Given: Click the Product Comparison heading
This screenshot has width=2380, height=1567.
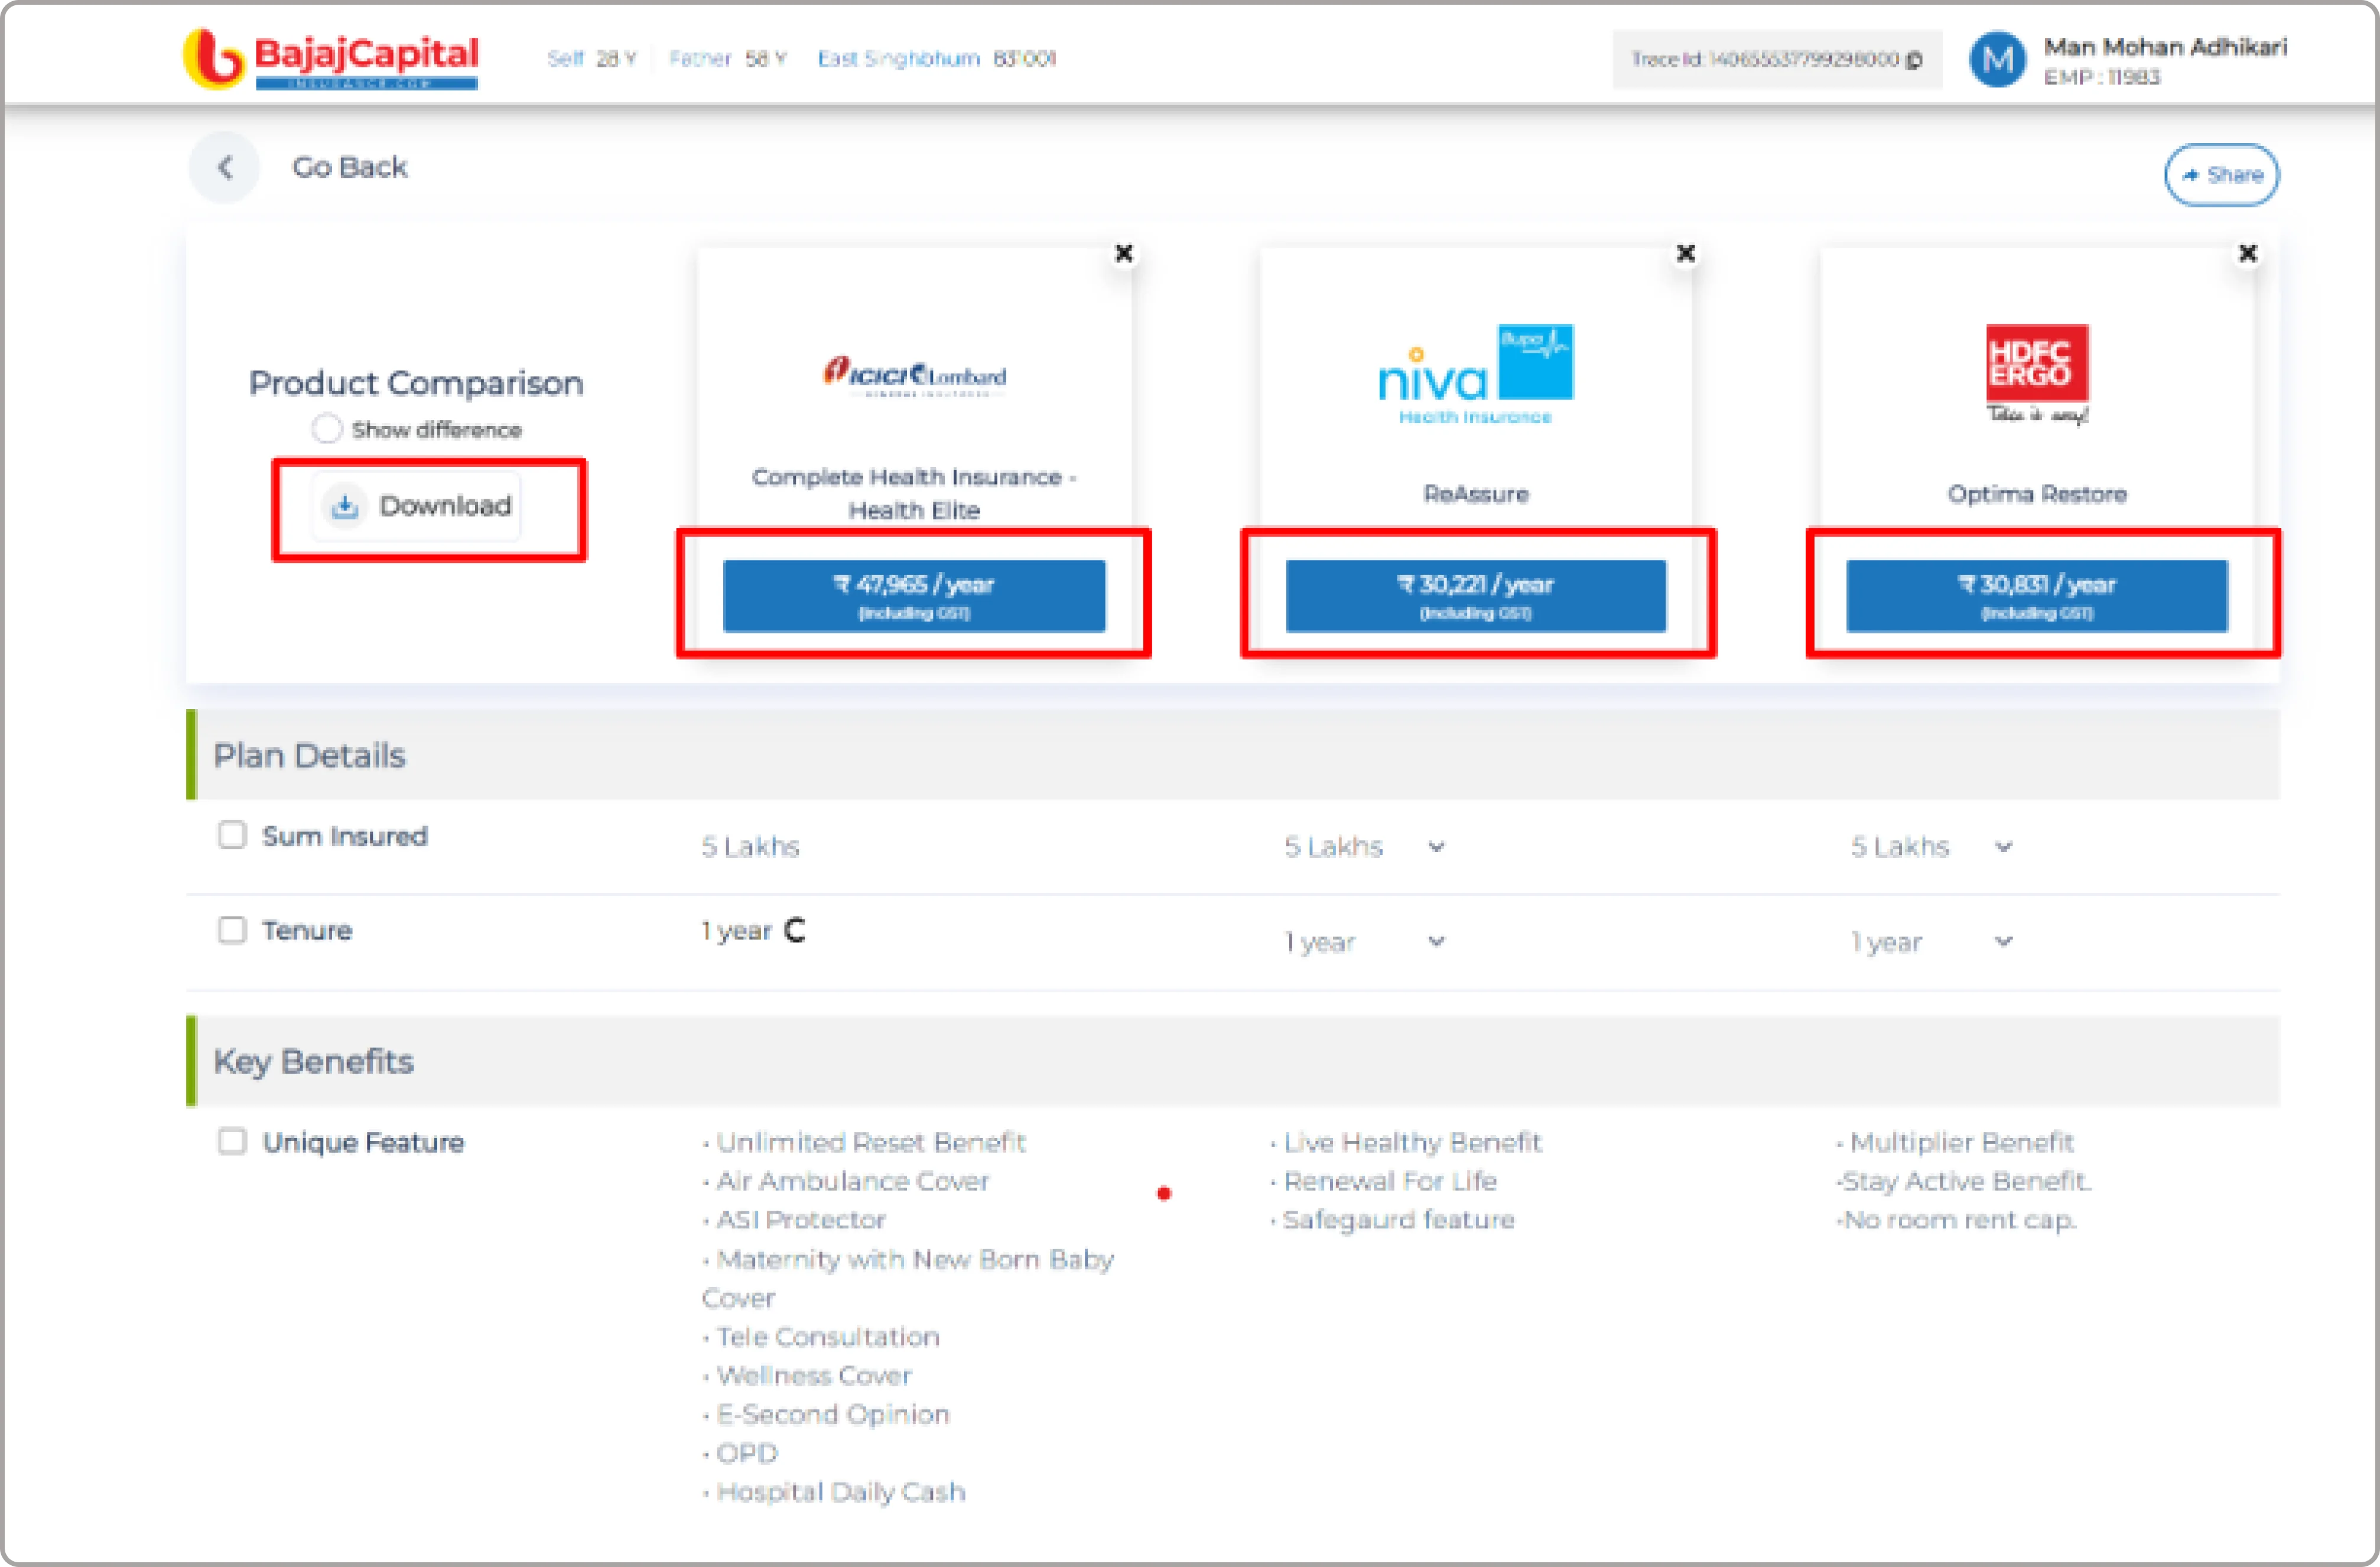Looking at the screenshot, I should coord(416,383).
